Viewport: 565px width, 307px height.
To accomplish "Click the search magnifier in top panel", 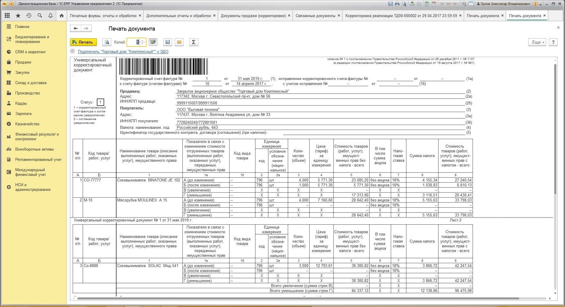I will tap(40, 16).
